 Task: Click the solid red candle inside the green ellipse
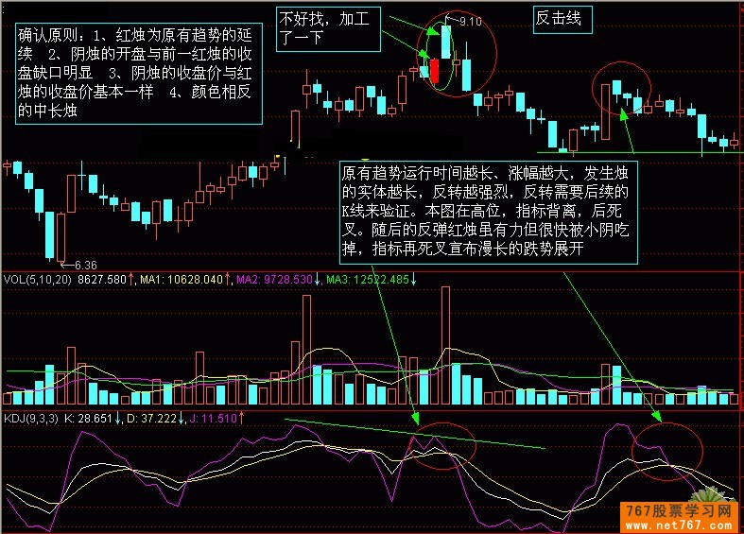pos(434,72)
